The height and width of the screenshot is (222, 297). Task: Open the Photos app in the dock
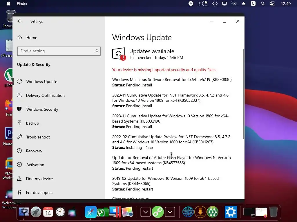point(127,212)
